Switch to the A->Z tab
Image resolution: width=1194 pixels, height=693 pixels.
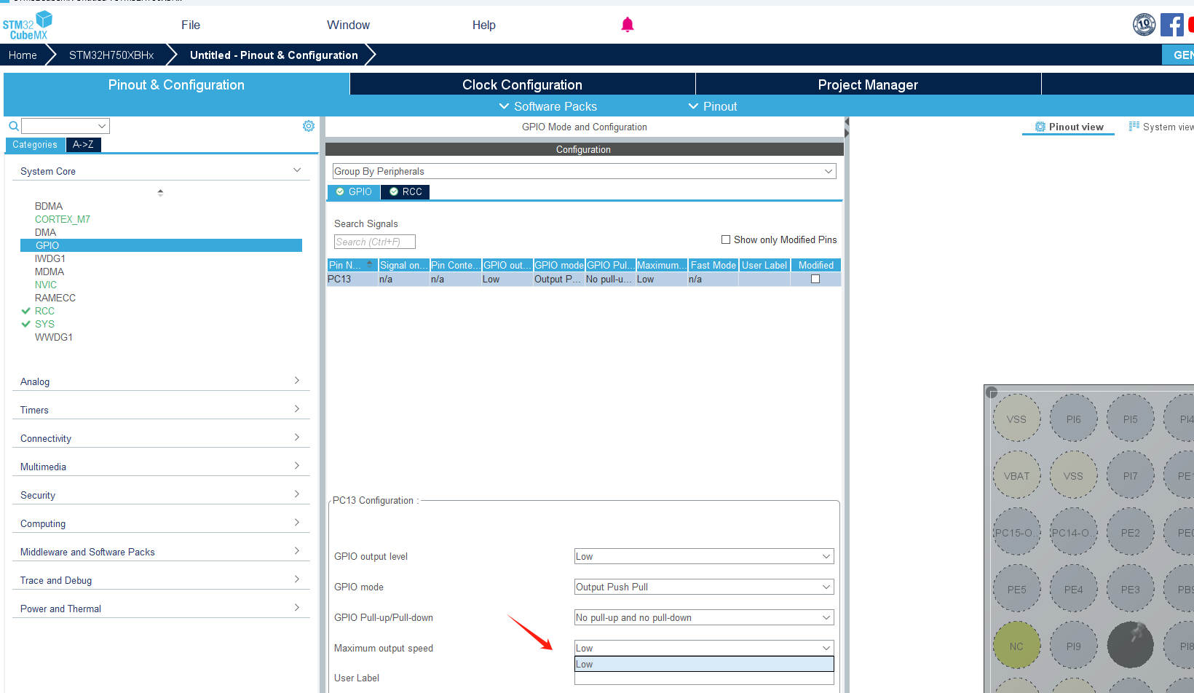pos(83,144)
